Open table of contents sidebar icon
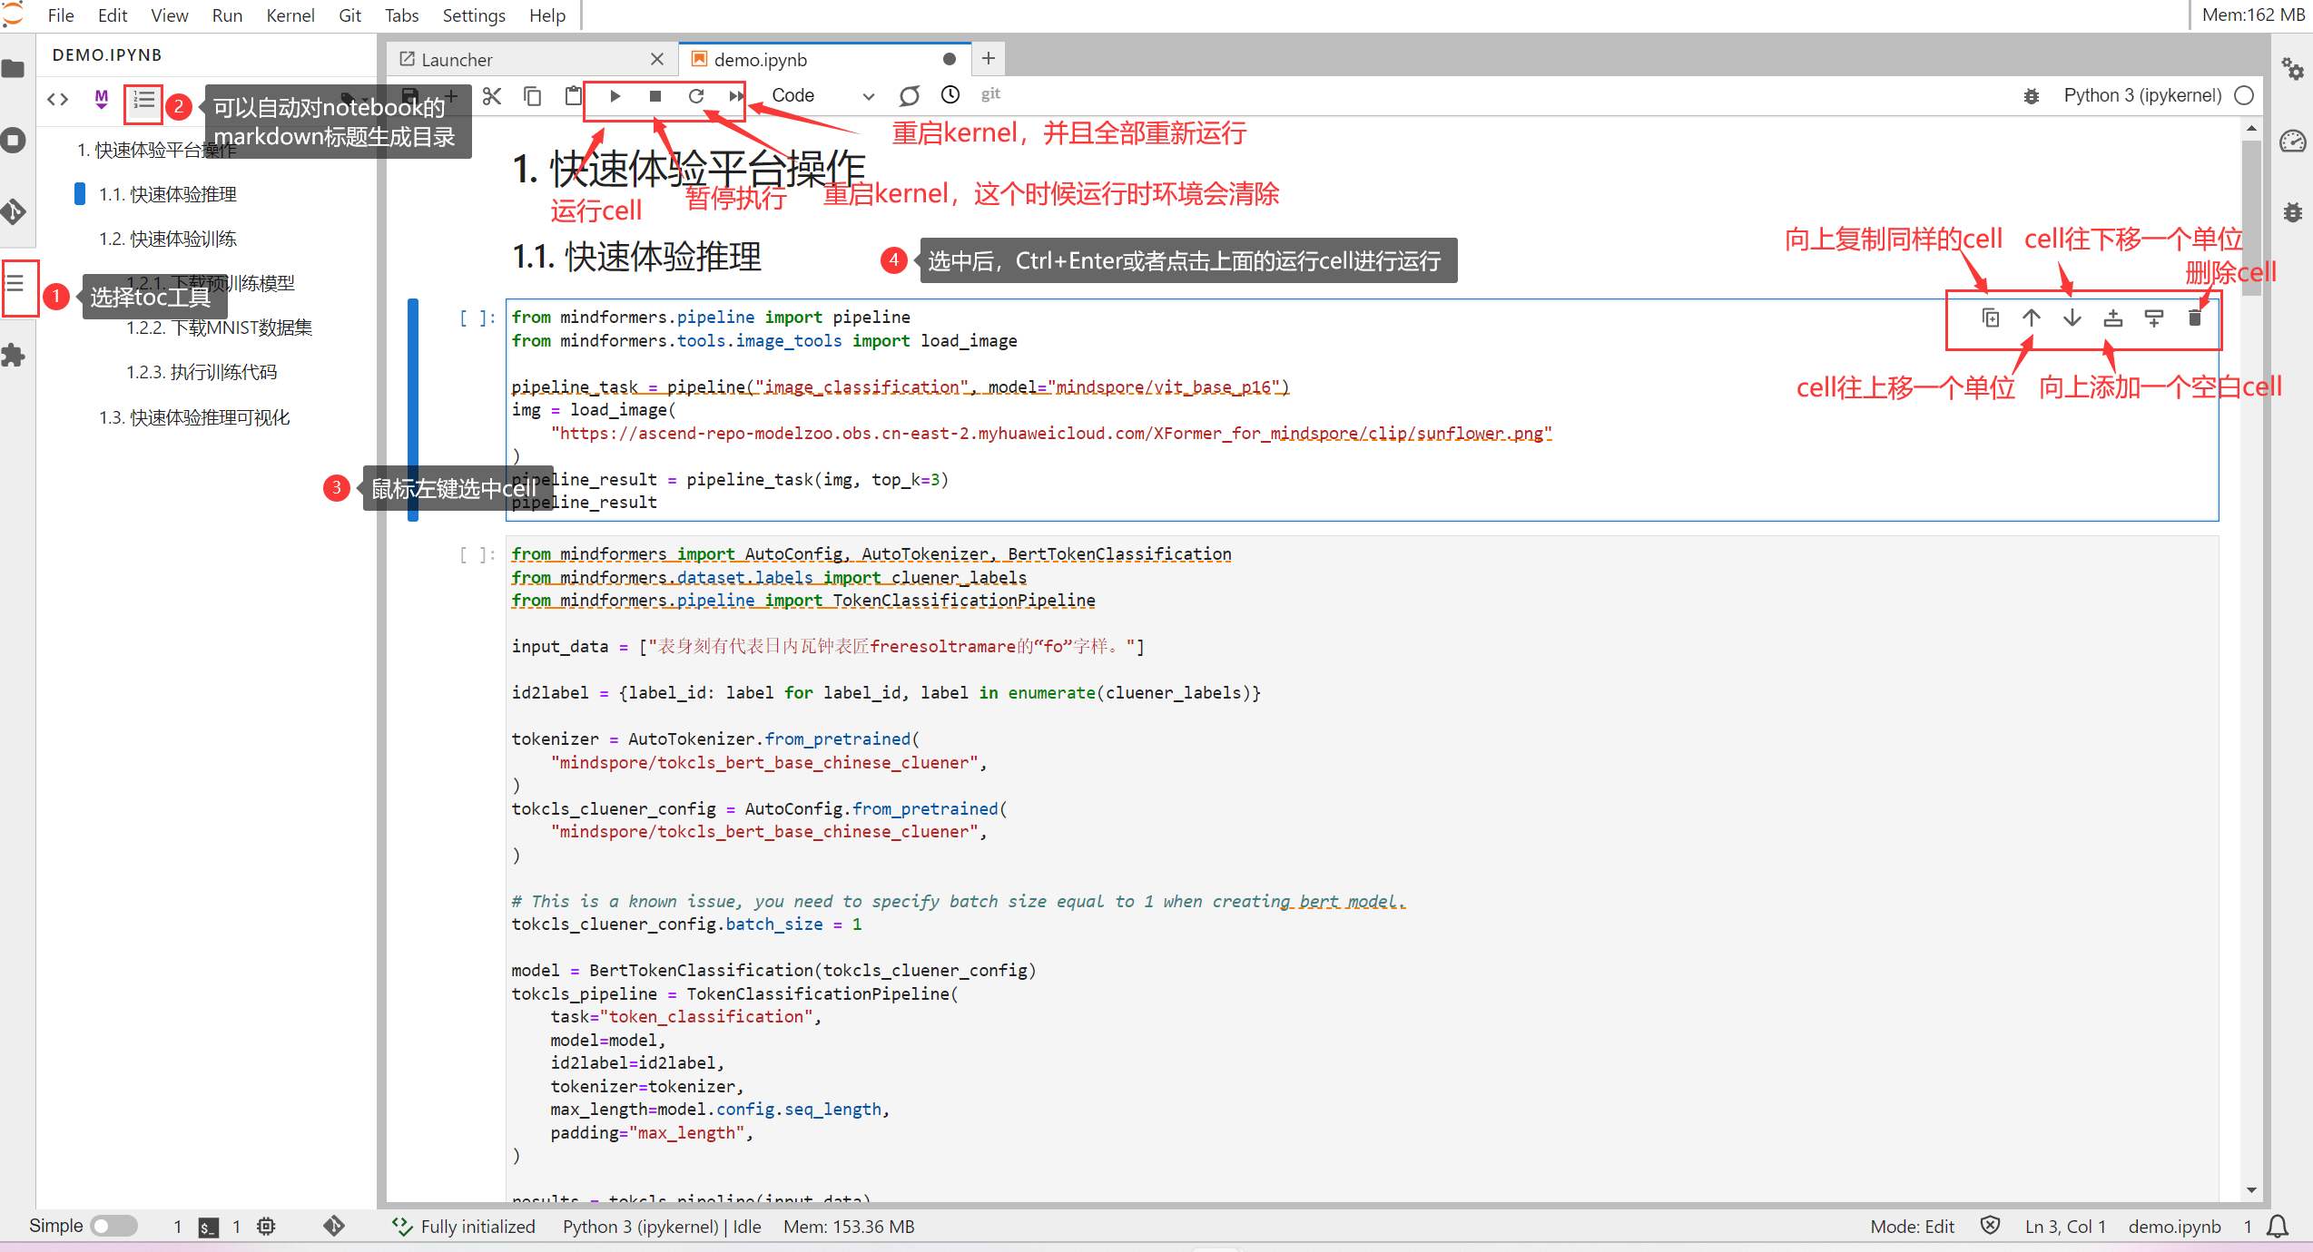The width and height of the screenshot is (2313, 1252). coord(15,283)
